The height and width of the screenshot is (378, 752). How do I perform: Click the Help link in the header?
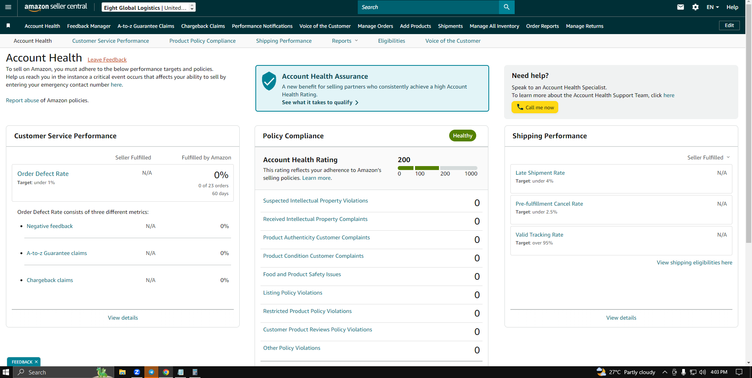click(x=732, y=7)
